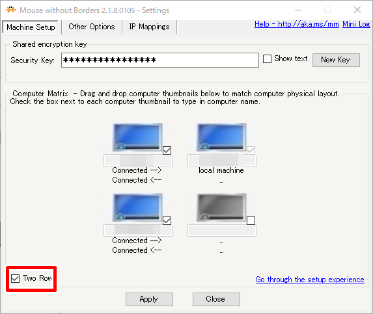Uncheck the top-left computer's checkbox

click(167, 150)
